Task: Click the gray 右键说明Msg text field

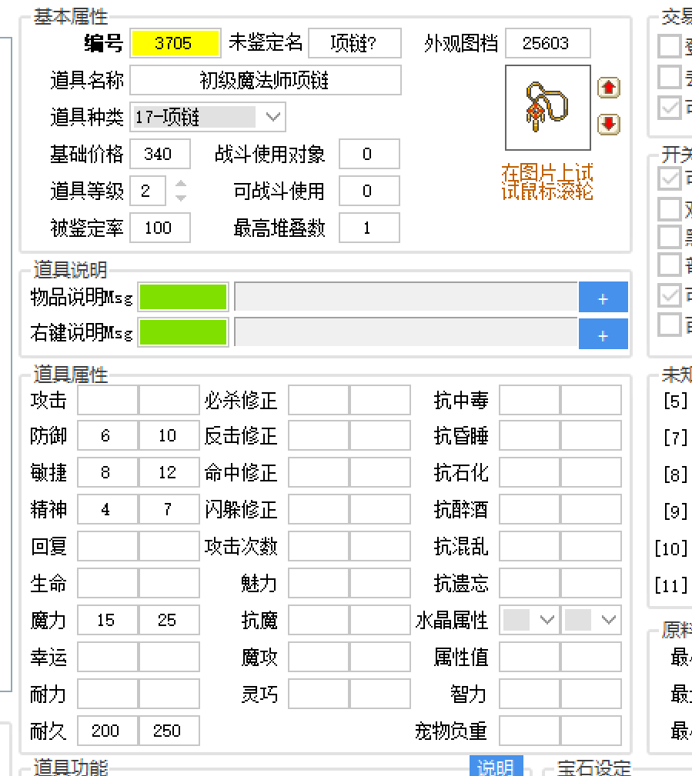Action: tap(406, 332)
